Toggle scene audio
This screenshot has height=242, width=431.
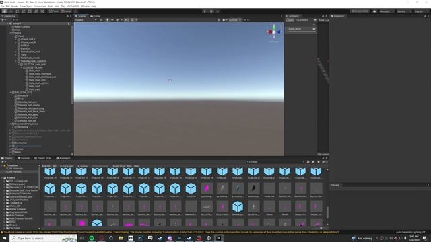112,20
